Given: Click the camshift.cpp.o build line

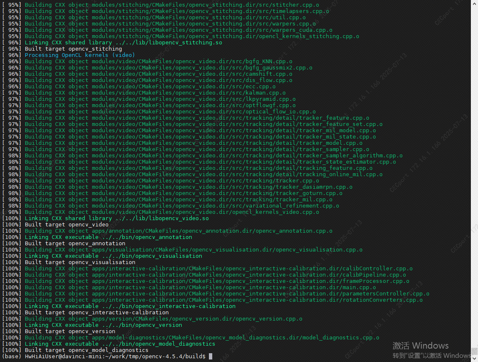Looking at the screenshot, I should [147, 74].
